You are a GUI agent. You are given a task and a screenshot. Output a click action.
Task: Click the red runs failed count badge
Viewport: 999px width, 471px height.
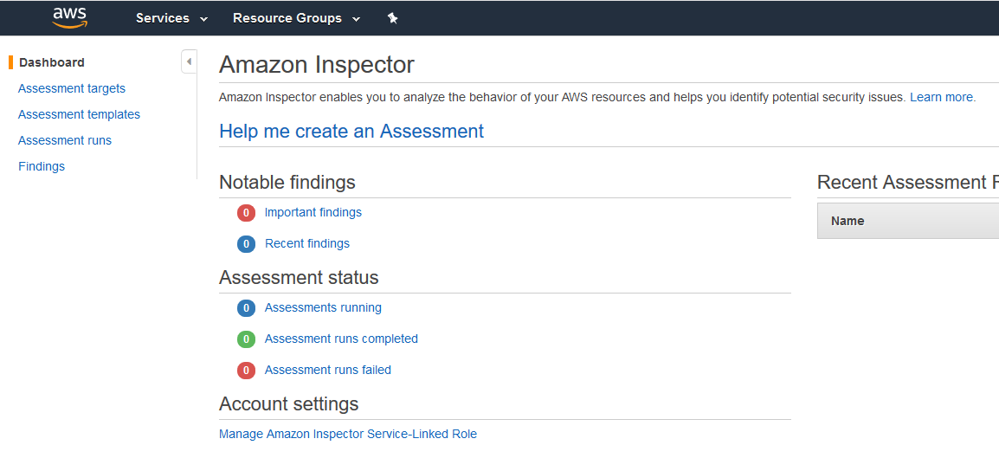tap(246, 371)
